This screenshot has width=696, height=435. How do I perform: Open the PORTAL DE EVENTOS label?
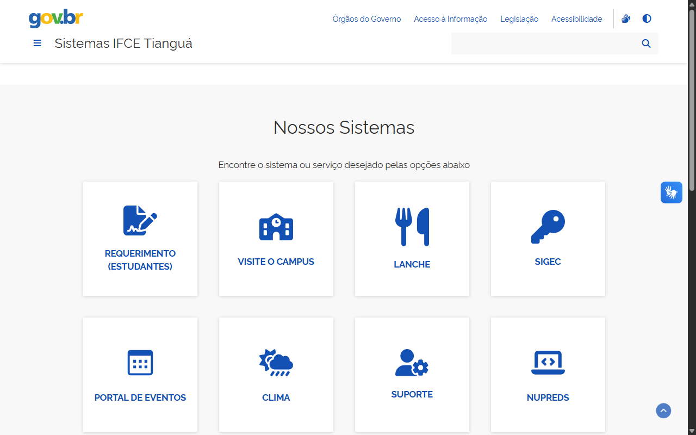tap(140, 397)
